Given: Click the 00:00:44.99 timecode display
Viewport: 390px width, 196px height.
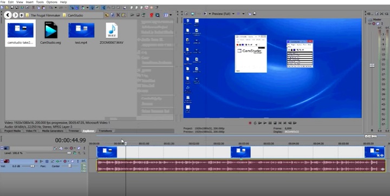Looking at the screenshot, I should pos(70,141).
